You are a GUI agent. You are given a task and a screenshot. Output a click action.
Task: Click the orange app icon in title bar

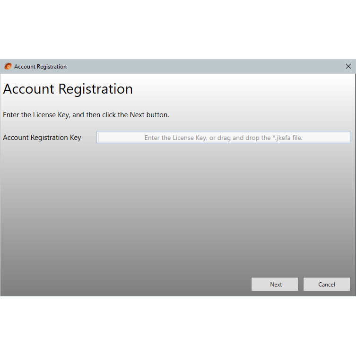8,67
